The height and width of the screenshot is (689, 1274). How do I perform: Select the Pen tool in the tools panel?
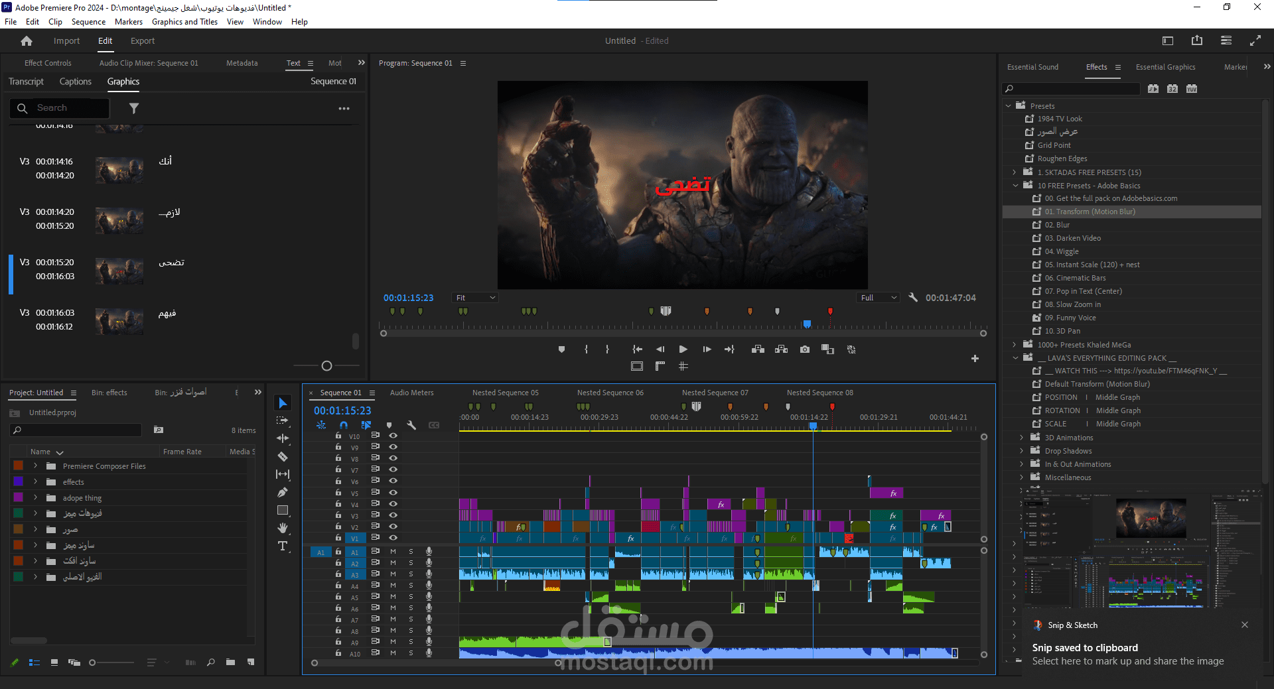(x=283, y=493)
